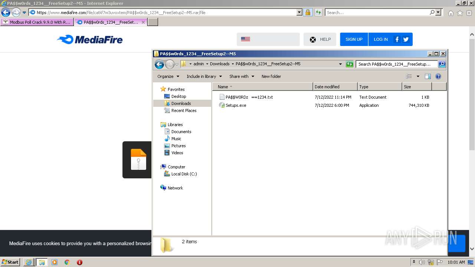Open recent locations dropdown in Explorer
The image size is (475, 267).
point(177,64)
